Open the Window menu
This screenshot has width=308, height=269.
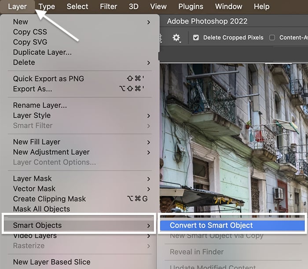click(229, 7)
